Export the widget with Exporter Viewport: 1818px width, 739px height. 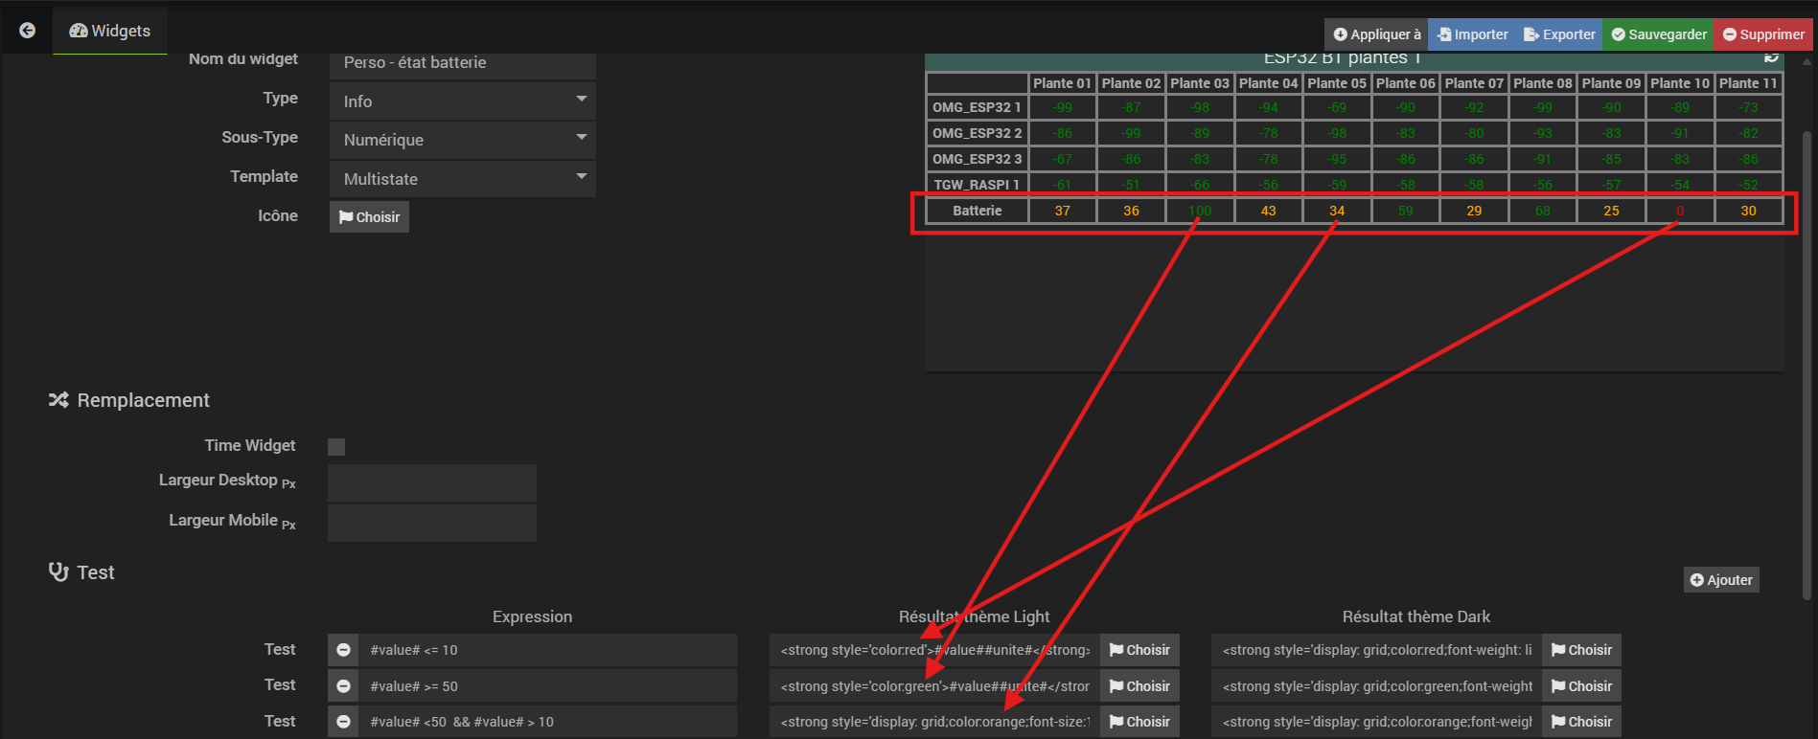click(x=1559, y=34)
